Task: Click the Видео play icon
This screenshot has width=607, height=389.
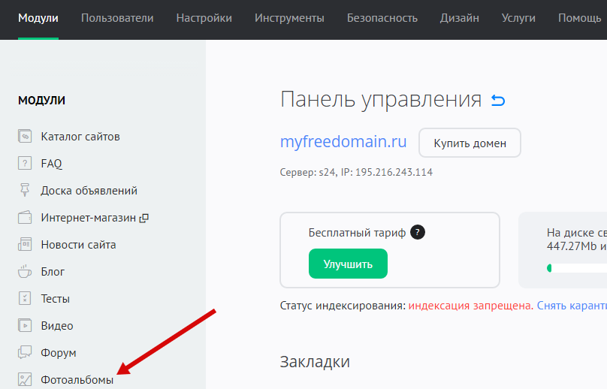Action: [26, 326]
